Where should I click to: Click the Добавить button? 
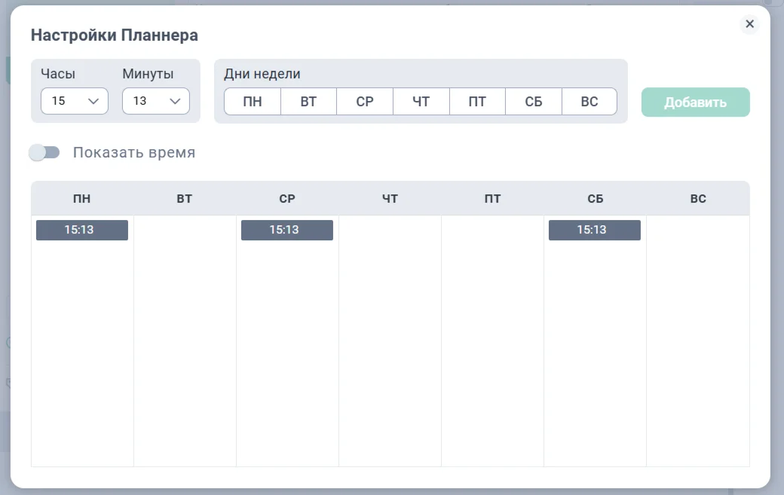[x=696, y=102]
